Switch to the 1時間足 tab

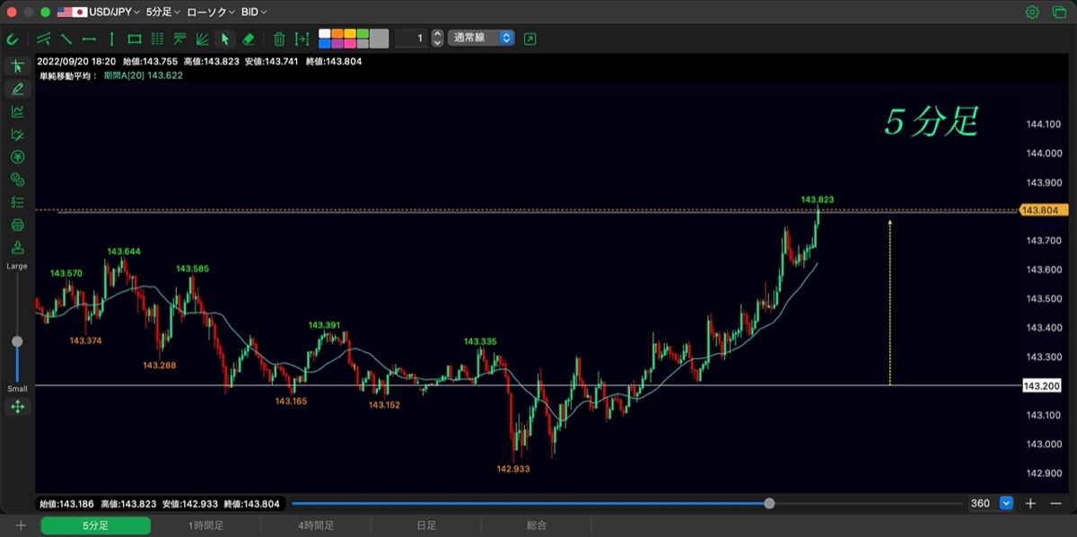(206, 525)
